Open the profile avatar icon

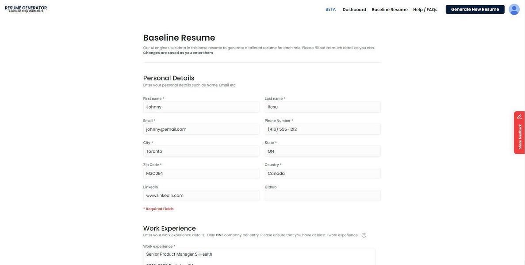[514, 10]
